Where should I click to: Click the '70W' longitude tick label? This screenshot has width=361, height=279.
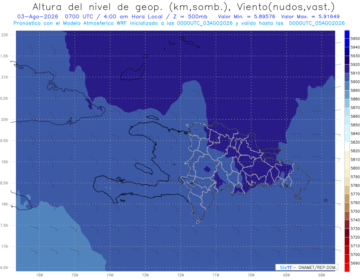tap(251, 274)
